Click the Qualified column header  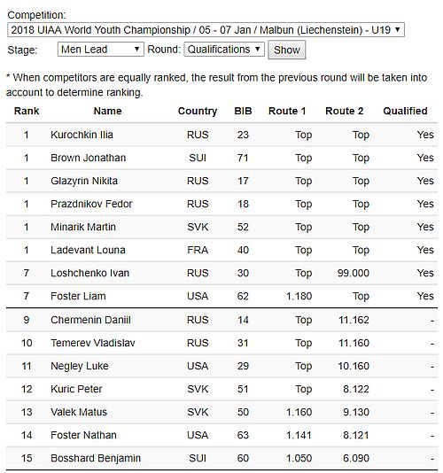(405, 111)
